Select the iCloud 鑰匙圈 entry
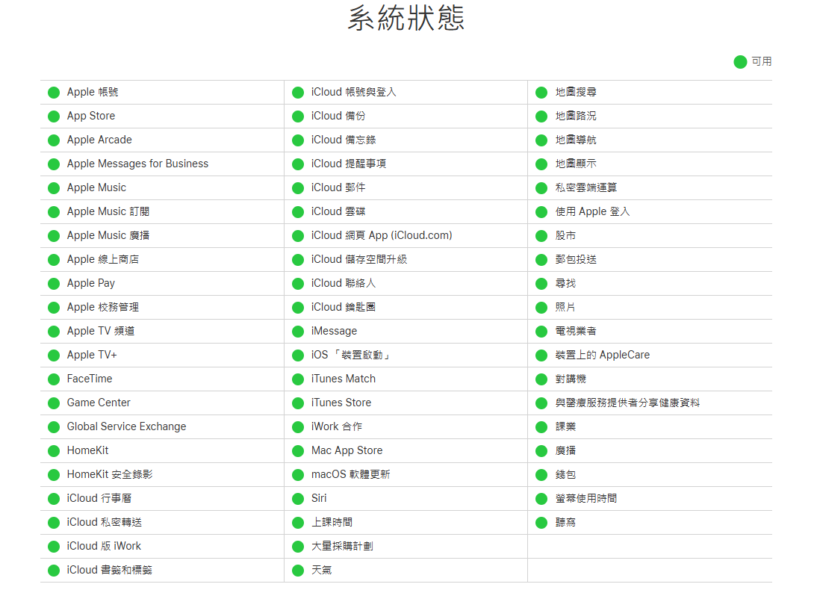The image size is (817, 590). click(344, 307)
